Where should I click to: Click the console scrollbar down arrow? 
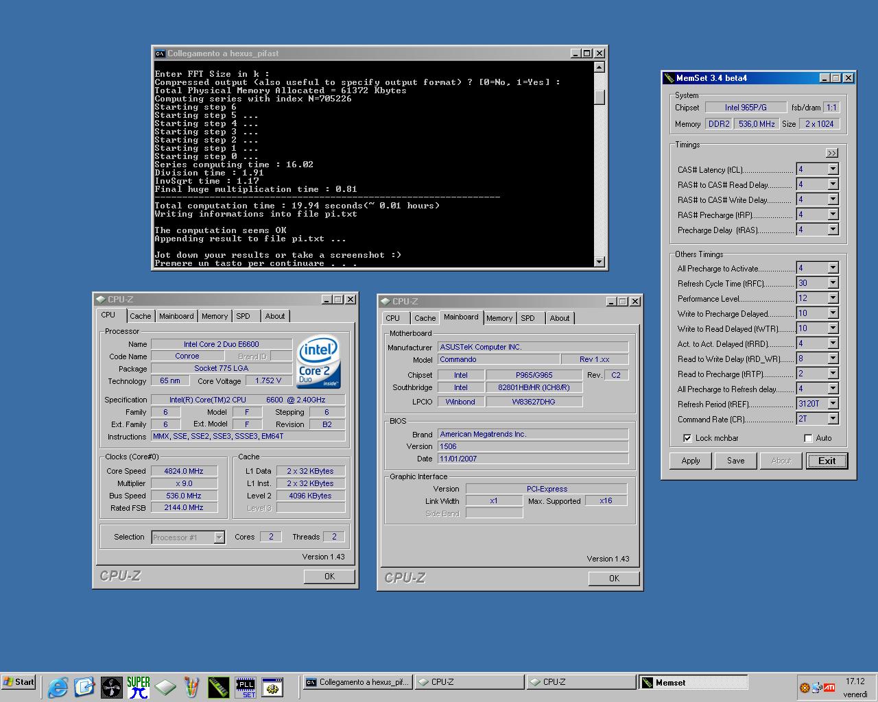(599, 261)
